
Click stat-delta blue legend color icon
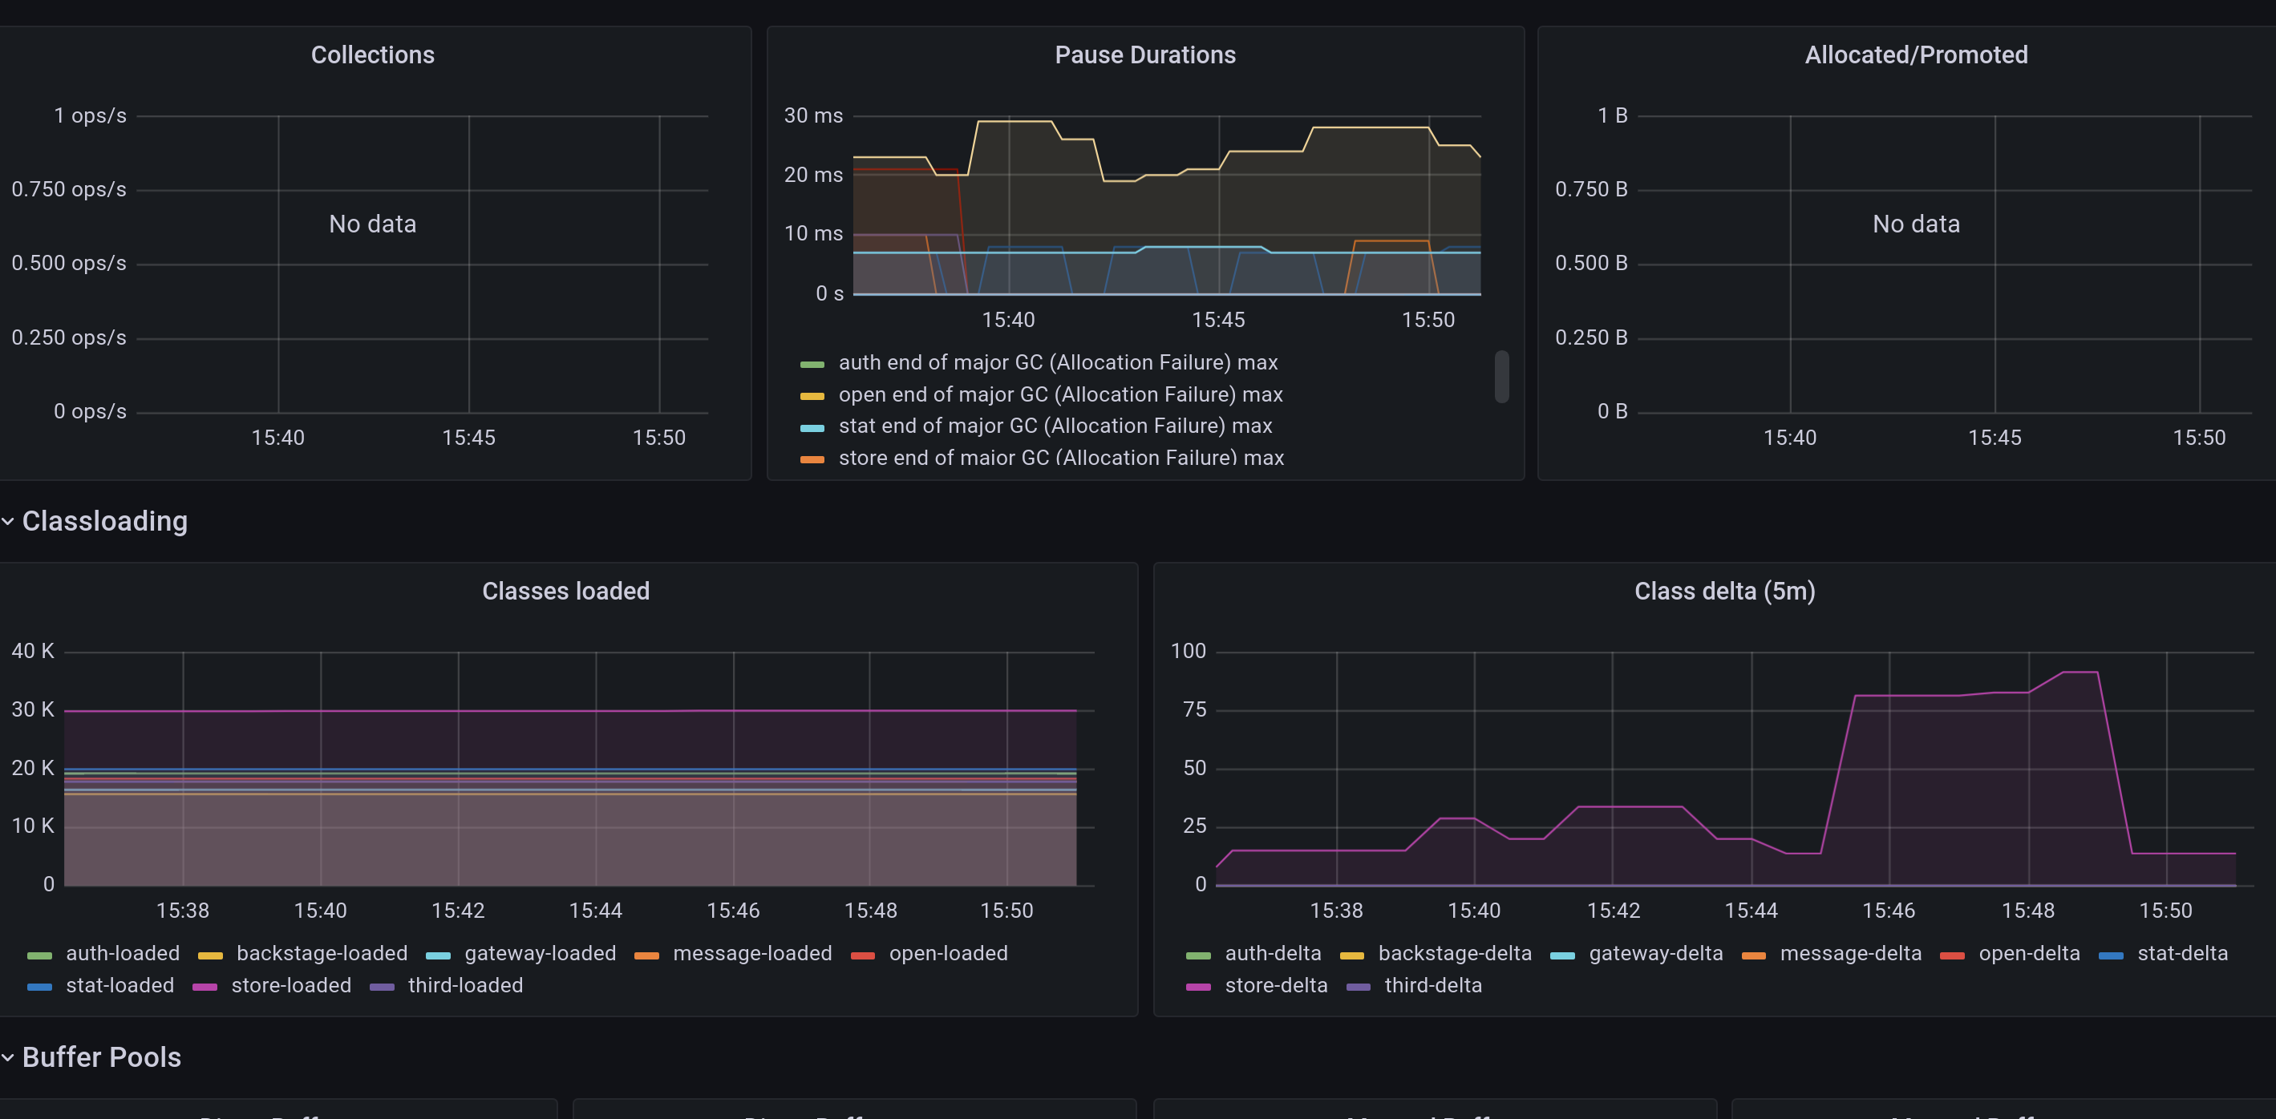point(2111,955)
